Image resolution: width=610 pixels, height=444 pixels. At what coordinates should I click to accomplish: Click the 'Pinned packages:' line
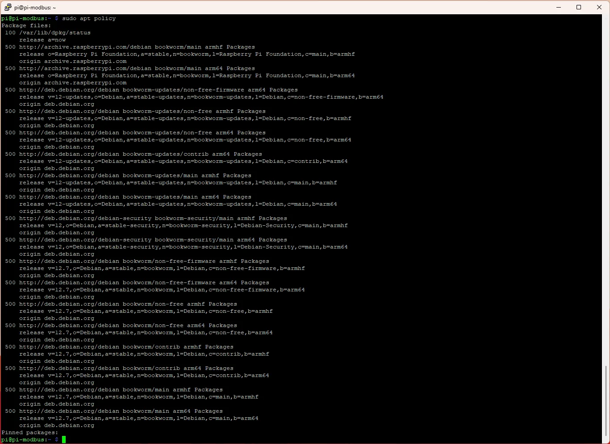tap(30, 432)
